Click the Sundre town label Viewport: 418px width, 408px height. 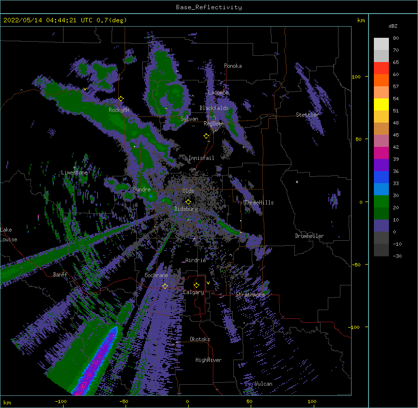coord(142,189)
